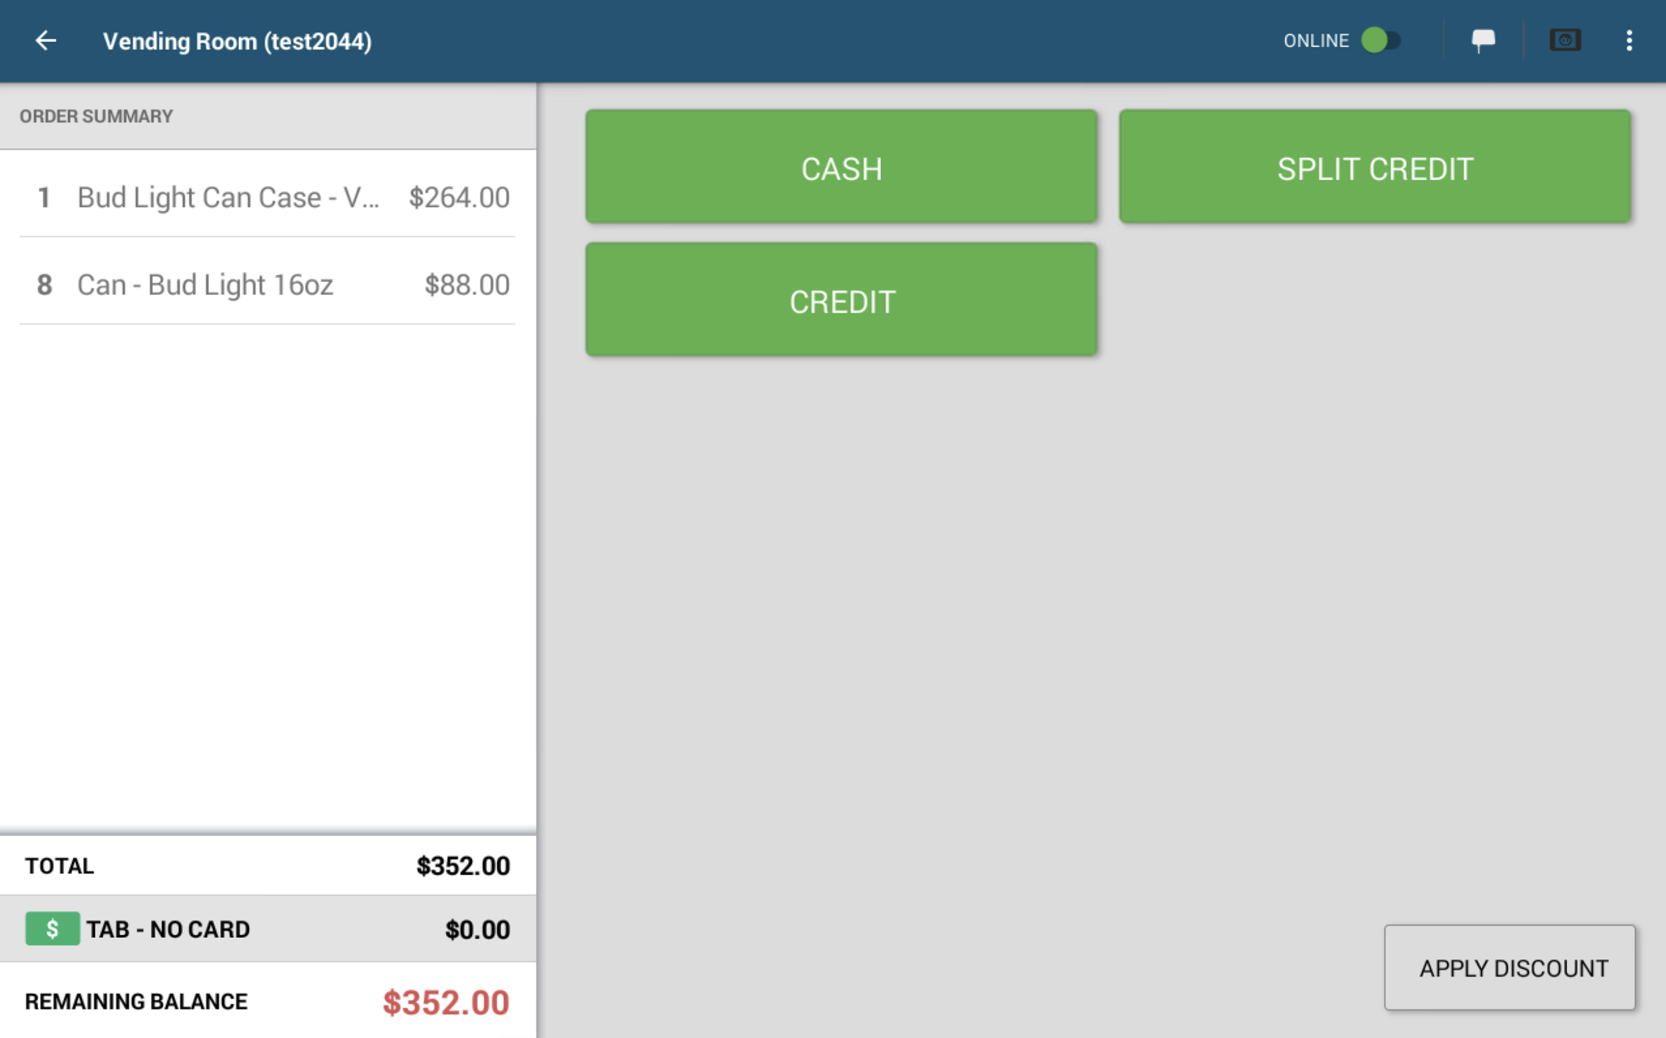Toggle the ONLINE switch off
Viewport: 1666px width, 1038px height.
(1381, 41)
